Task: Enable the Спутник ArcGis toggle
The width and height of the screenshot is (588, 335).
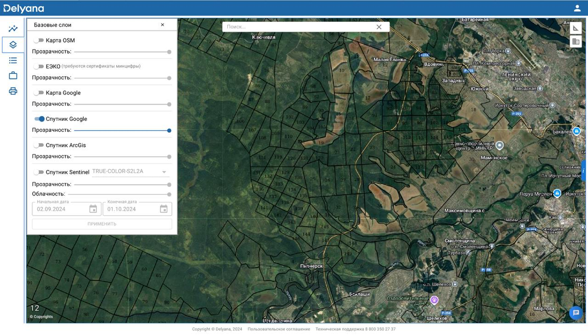Action: point(39,145)
